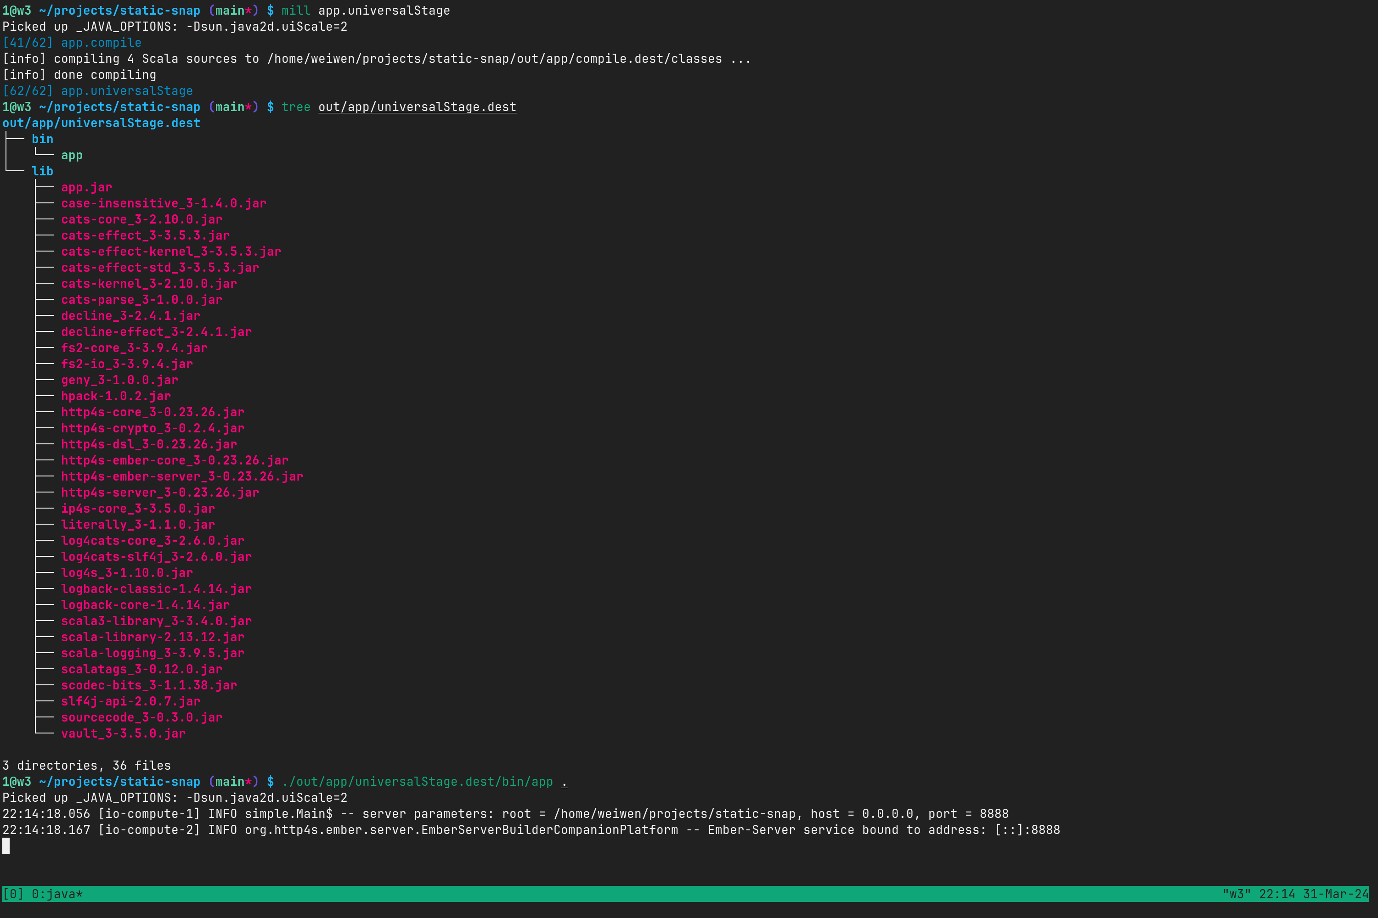The width and height of the screenshot is (1378, 918).
Task: Select scala-library-2.13.12.jar
Action: (x=153, y=638)
